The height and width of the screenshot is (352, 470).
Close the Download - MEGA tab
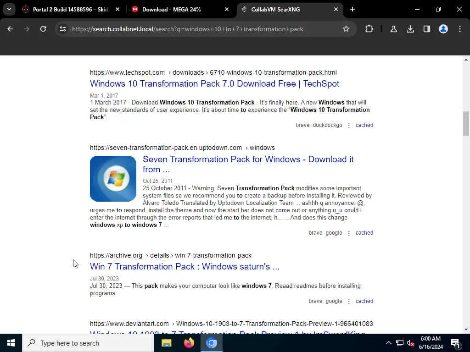coord(227,10)
